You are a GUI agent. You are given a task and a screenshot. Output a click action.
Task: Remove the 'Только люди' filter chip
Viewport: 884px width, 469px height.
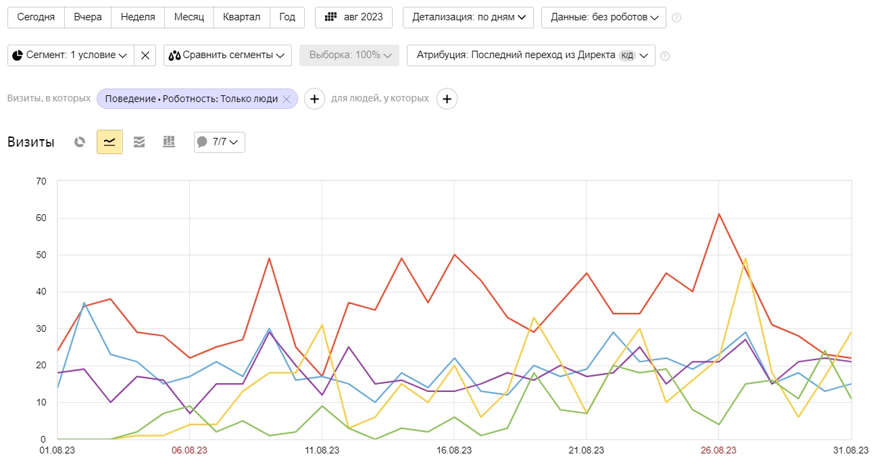coord(287,99)
